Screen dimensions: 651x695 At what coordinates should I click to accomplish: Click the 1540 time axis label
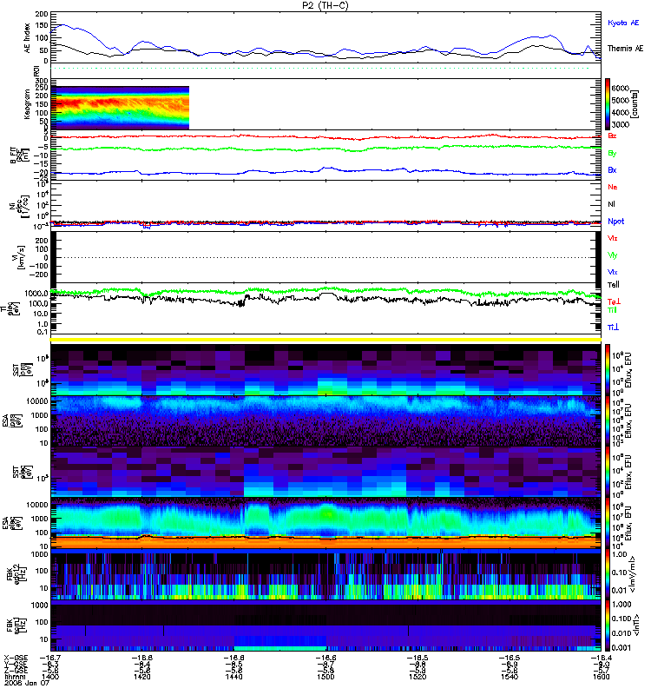510,677
